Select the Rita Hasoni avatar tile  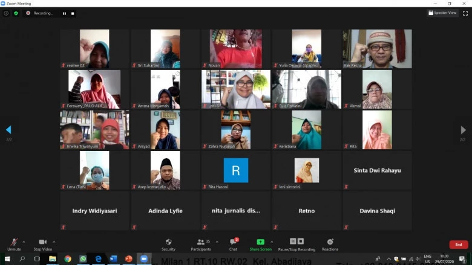point(236,170)
